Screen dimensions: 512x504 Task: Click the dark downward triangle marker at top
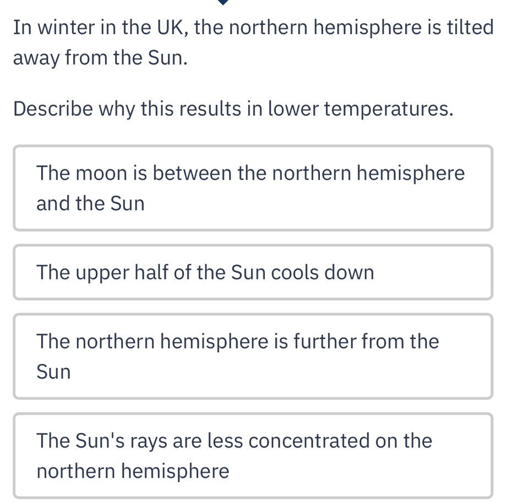[x=223, y=2]
